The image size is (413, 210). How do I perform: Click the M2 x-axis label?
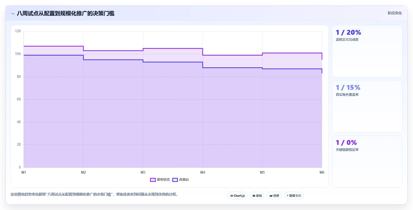(x=83, y=172)
